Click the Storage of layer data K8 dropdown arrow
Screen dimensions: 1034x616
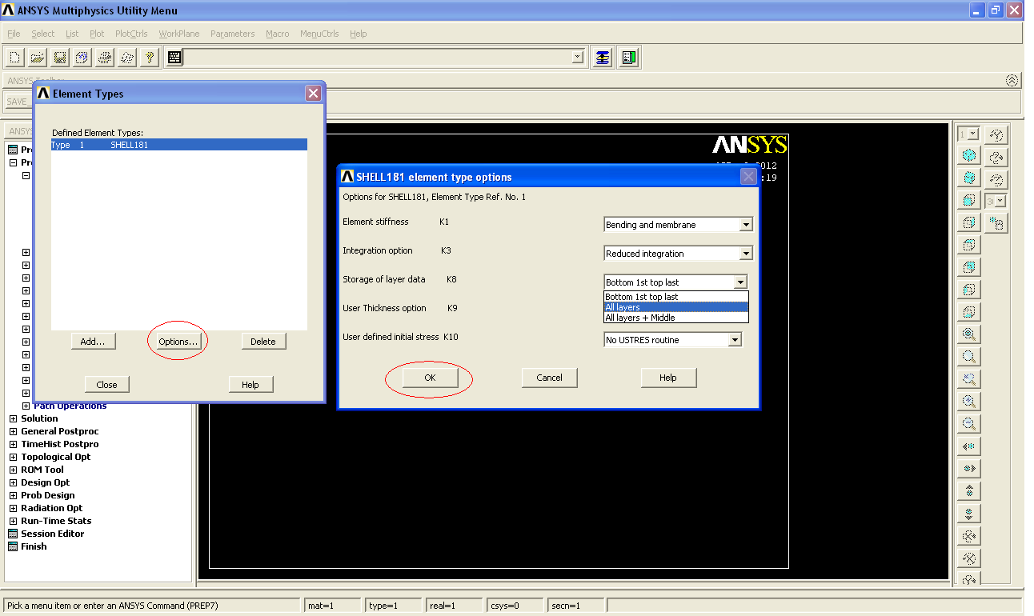coord(740,282)
